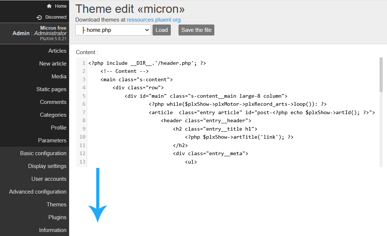Open User accounts settings

point(49,179)
